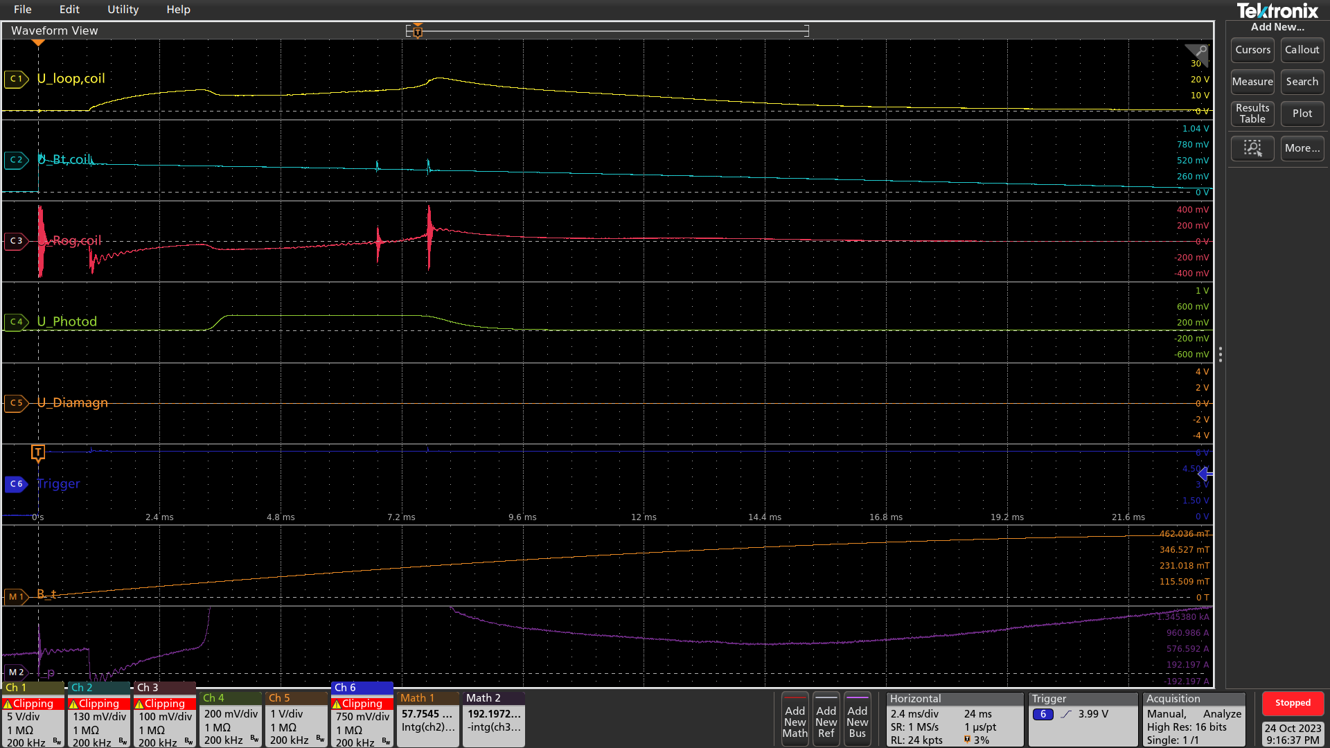The width and height of the screenshot is (1330, 748).
Task: Toggle the Ch 5 channel badge
Action: 296,719
